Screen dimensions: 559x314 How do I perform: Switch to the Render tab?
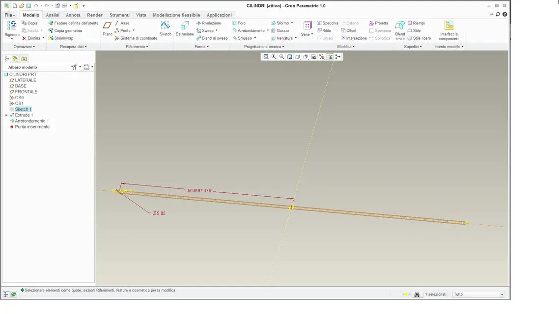click(x=95, y=15)
